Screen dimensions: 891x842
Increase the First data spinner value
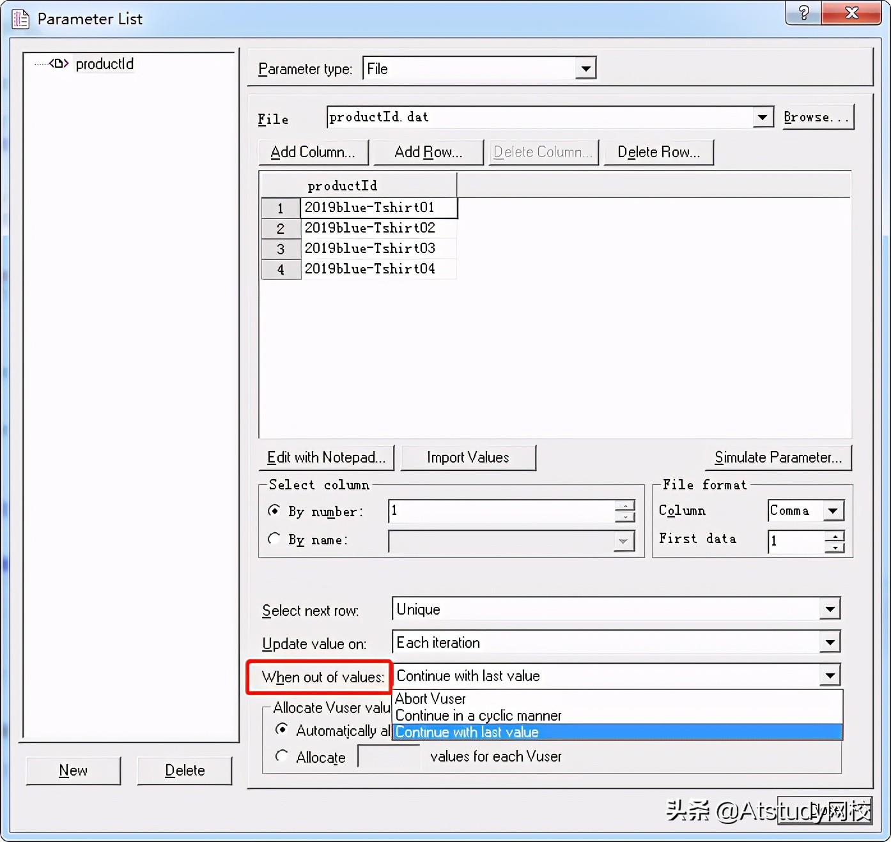[835, 535]
